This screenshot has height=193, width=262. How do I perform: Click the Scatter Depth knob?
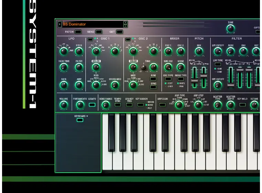pyautogui.click(x=231, y=105)
